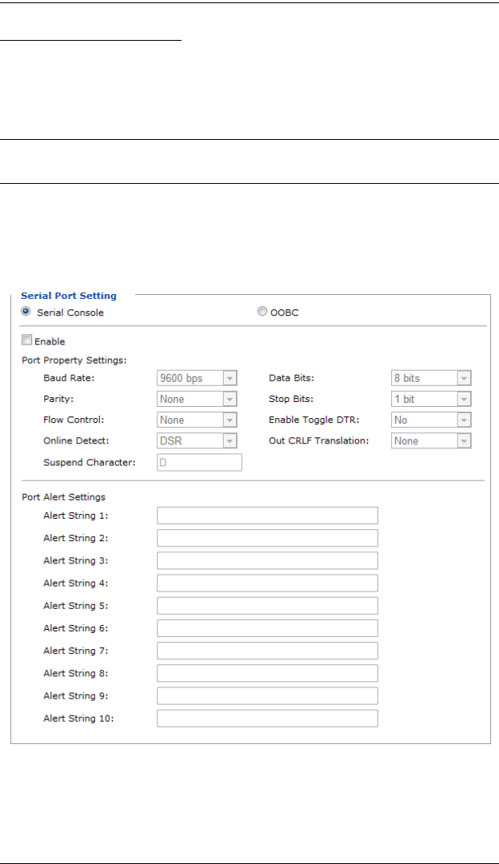Image resolution: width=499 pixels, height=864 pixels.
Task: Open the Stop Bits dropdown
Action: [430, 399]
